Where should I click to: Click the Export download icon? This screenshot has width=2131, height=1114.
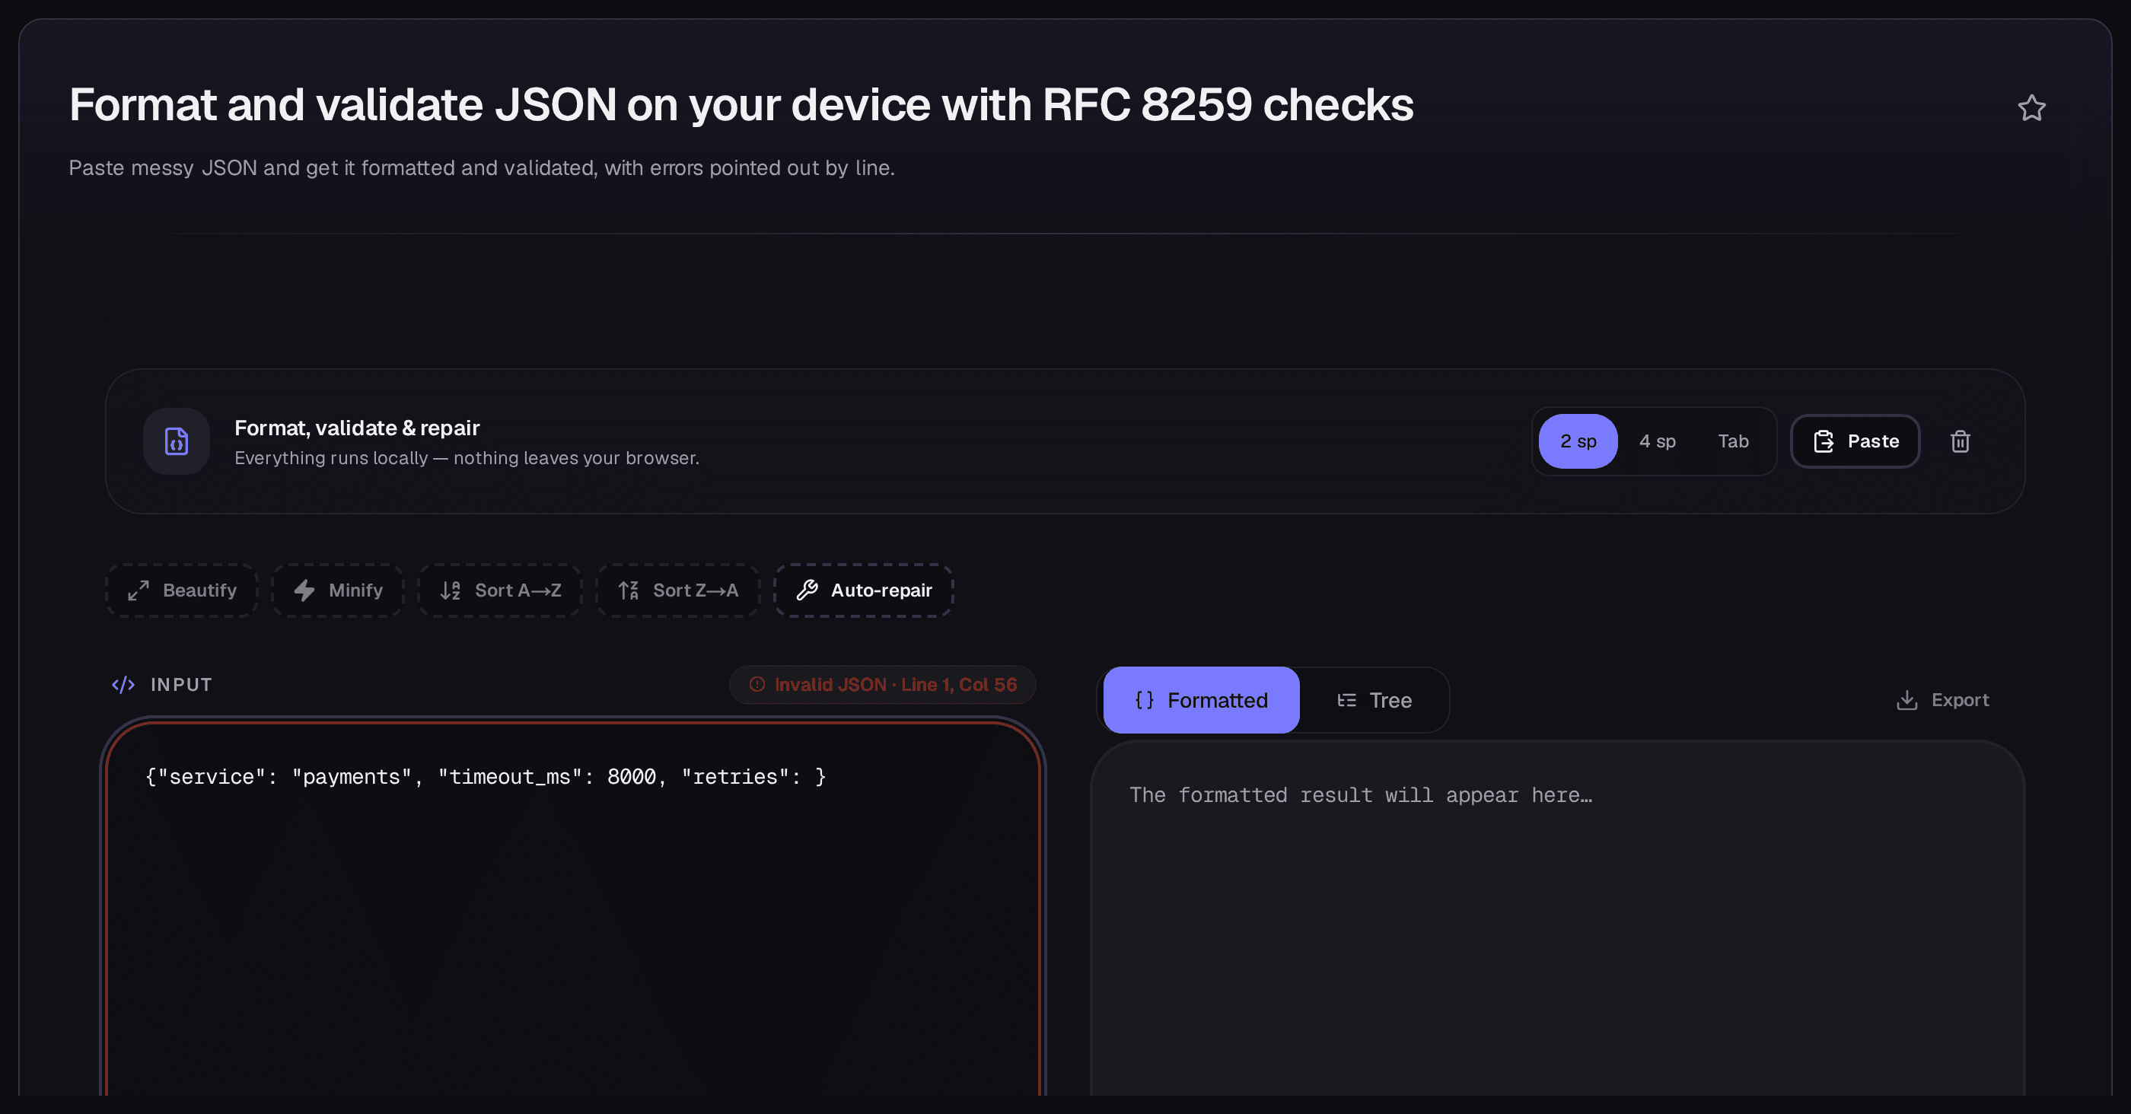click(x=1906, y=699)
